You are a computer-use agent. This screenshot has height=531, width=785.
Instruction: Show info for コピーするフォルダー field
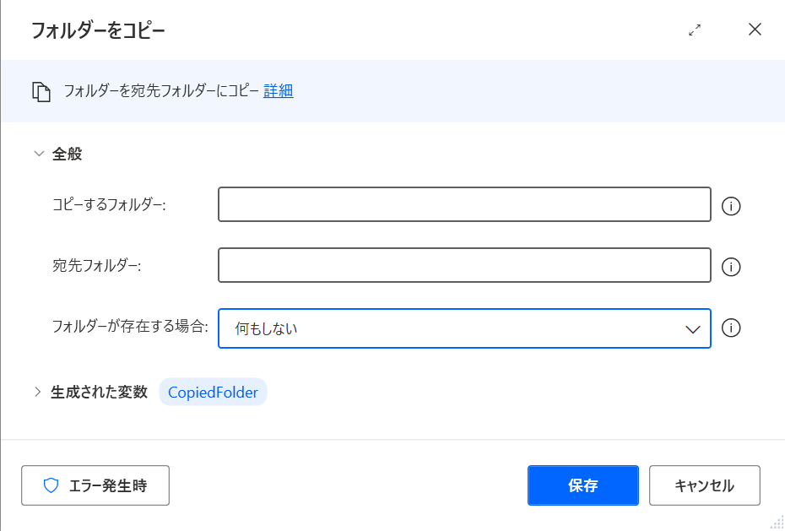click(x=731, y=206)
